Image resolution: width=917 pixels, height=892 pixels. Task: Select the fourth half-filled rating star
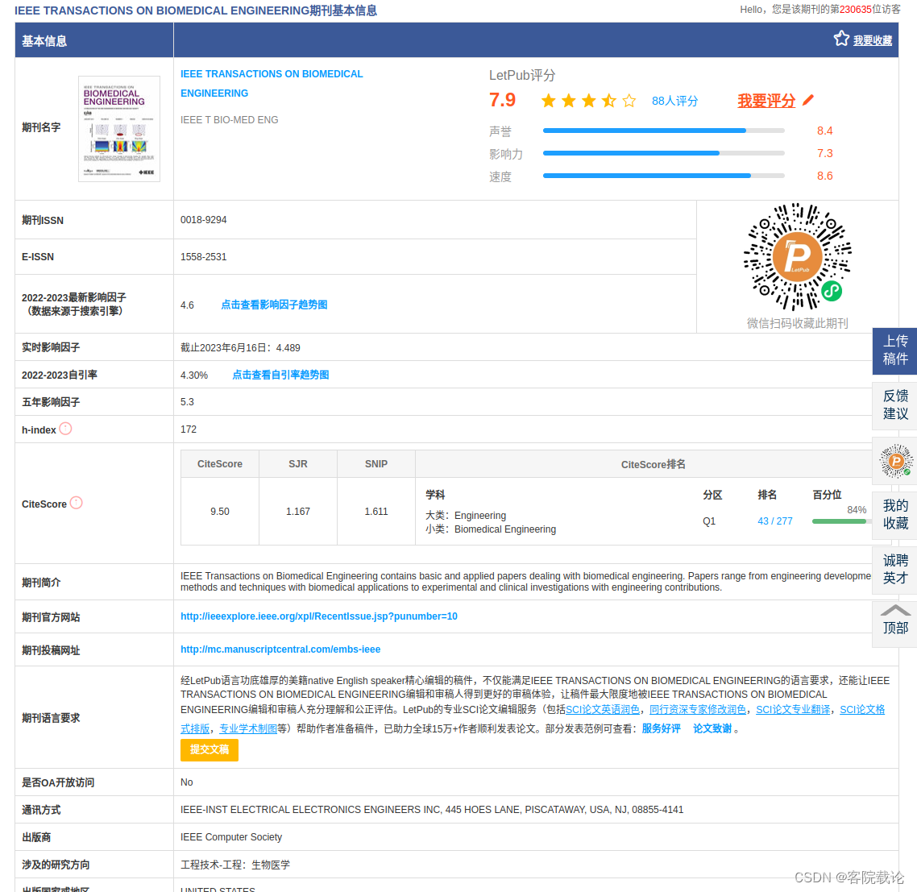[x=609, y=101]
